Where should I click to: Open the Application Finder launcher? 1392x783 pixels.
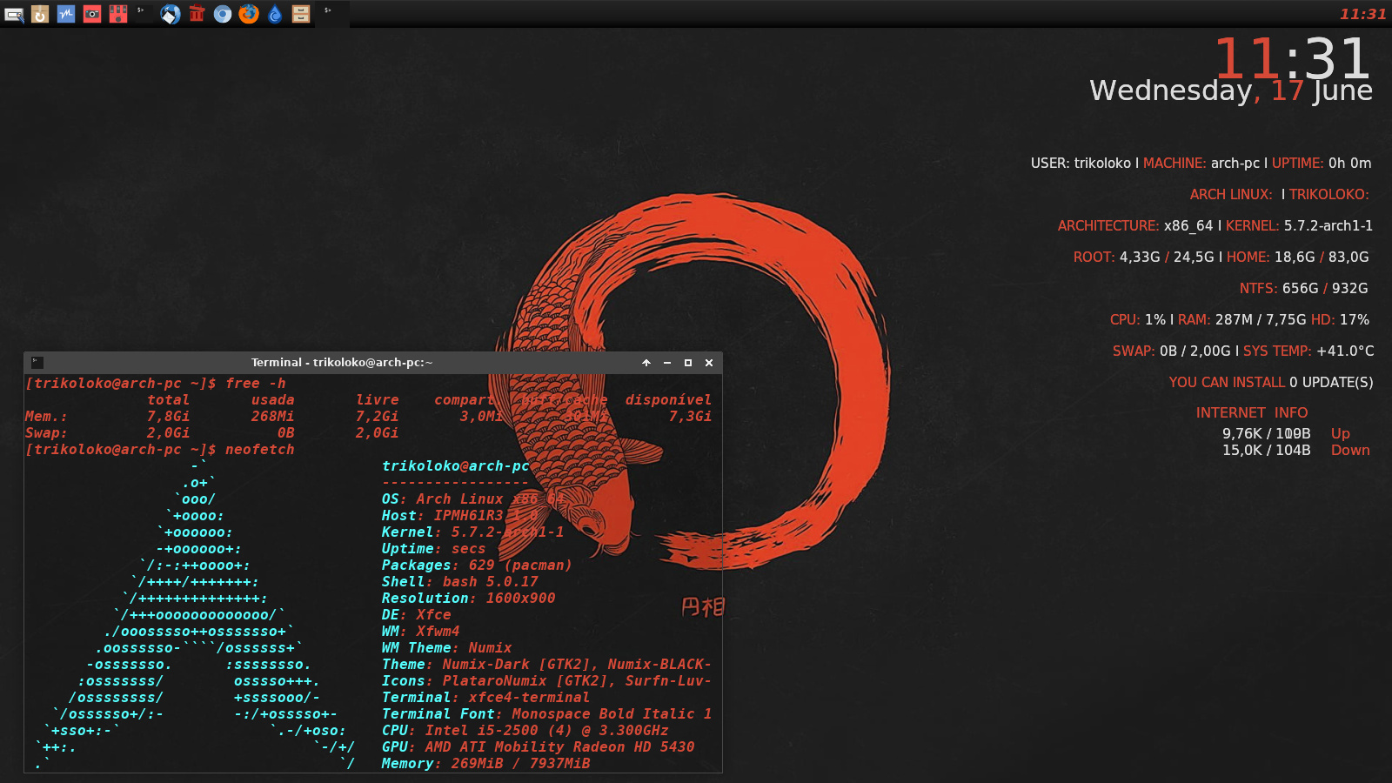(14, 14)
